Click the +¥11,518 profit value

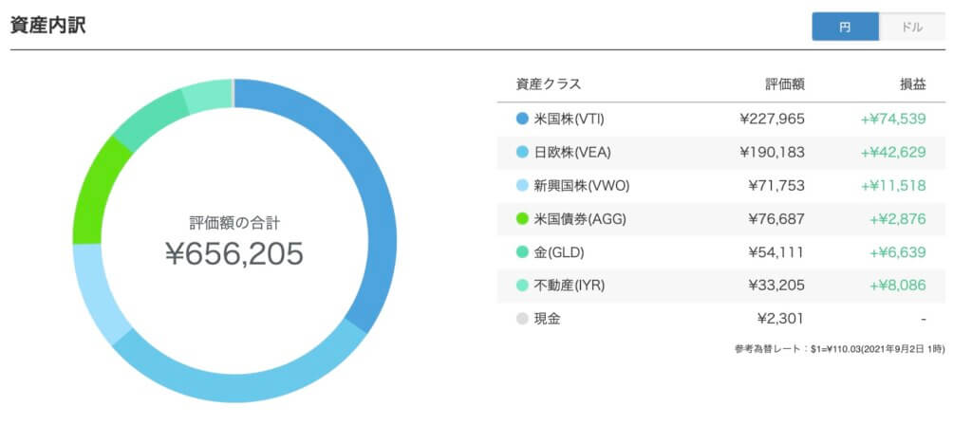point(893,185)
